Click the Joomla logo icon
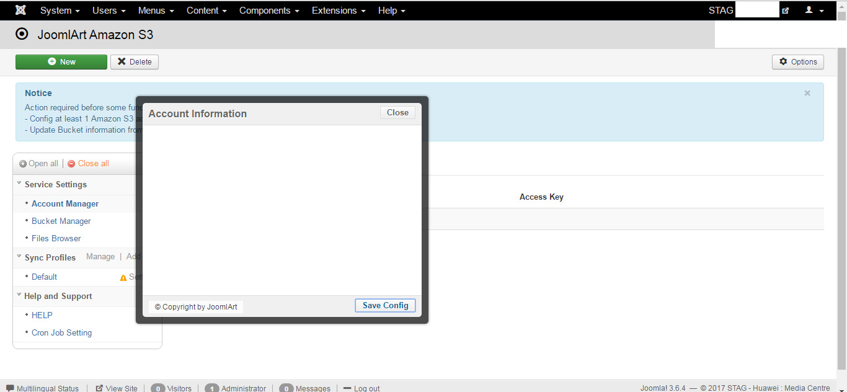Viewport: 847px width, 392px height. pyautogui.click(x=20, y=11)
